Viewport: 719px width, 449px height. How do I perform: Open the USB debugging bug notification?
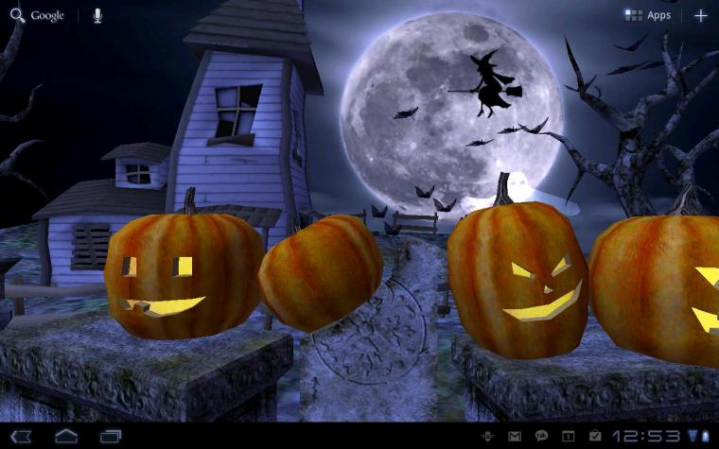487,436
